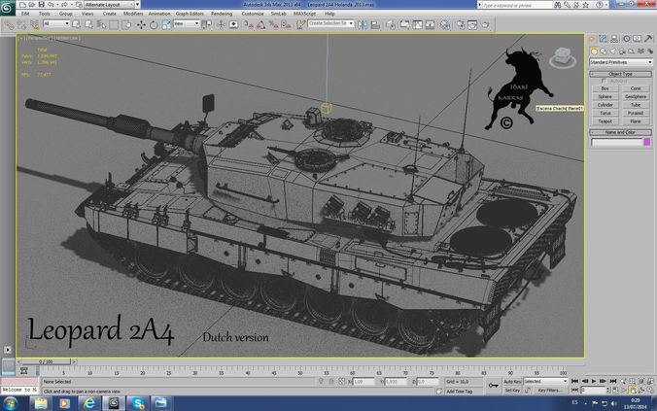The image size is (657, 411).
Task: Toggle the Angle Snap button
Action: [x=261, y=25]
